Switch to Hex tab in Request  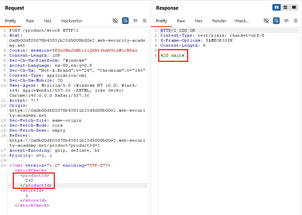coord(48,21)
